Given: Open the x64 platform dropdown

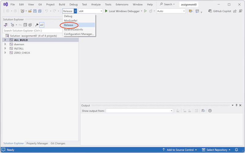Looking at the screenshot, I should (90, 11).
